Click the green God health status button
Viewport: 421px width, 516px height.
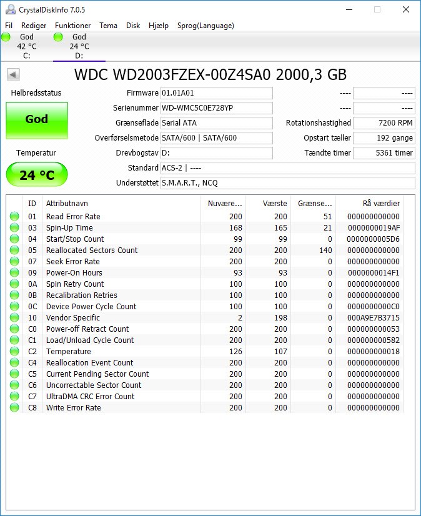point(37,120)
